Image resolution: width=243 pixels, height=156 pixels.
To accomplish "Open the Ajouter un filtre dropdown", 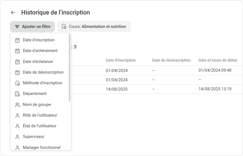I will 32,27.
